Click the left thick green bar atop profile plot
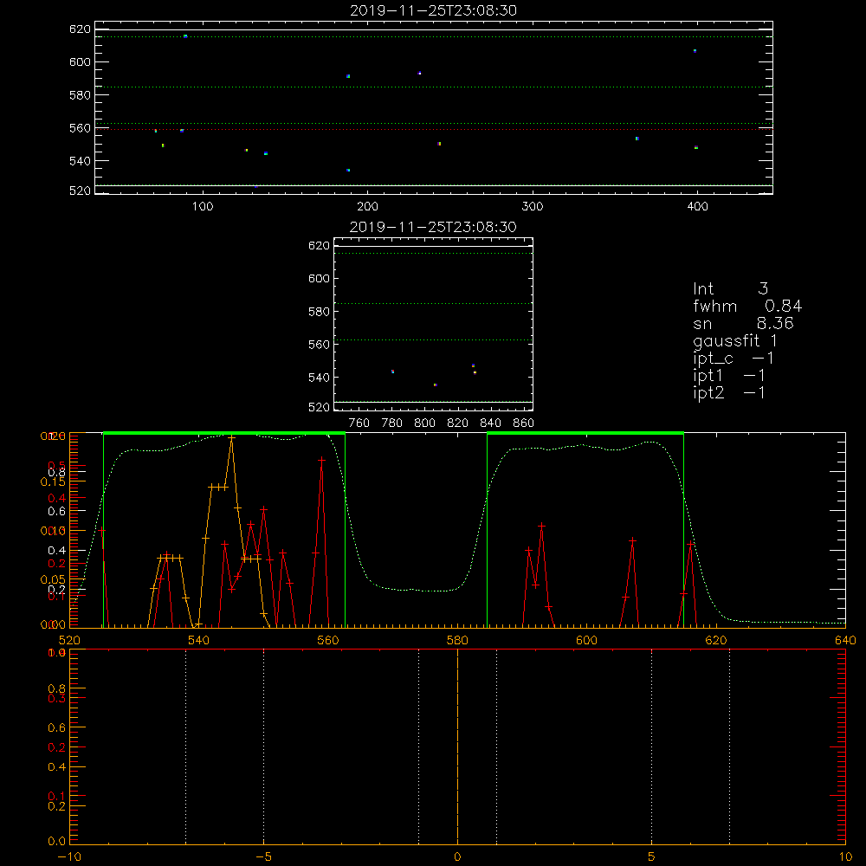Image resolution: width=866 pixels, height=866 pixels. pos(224,433)
